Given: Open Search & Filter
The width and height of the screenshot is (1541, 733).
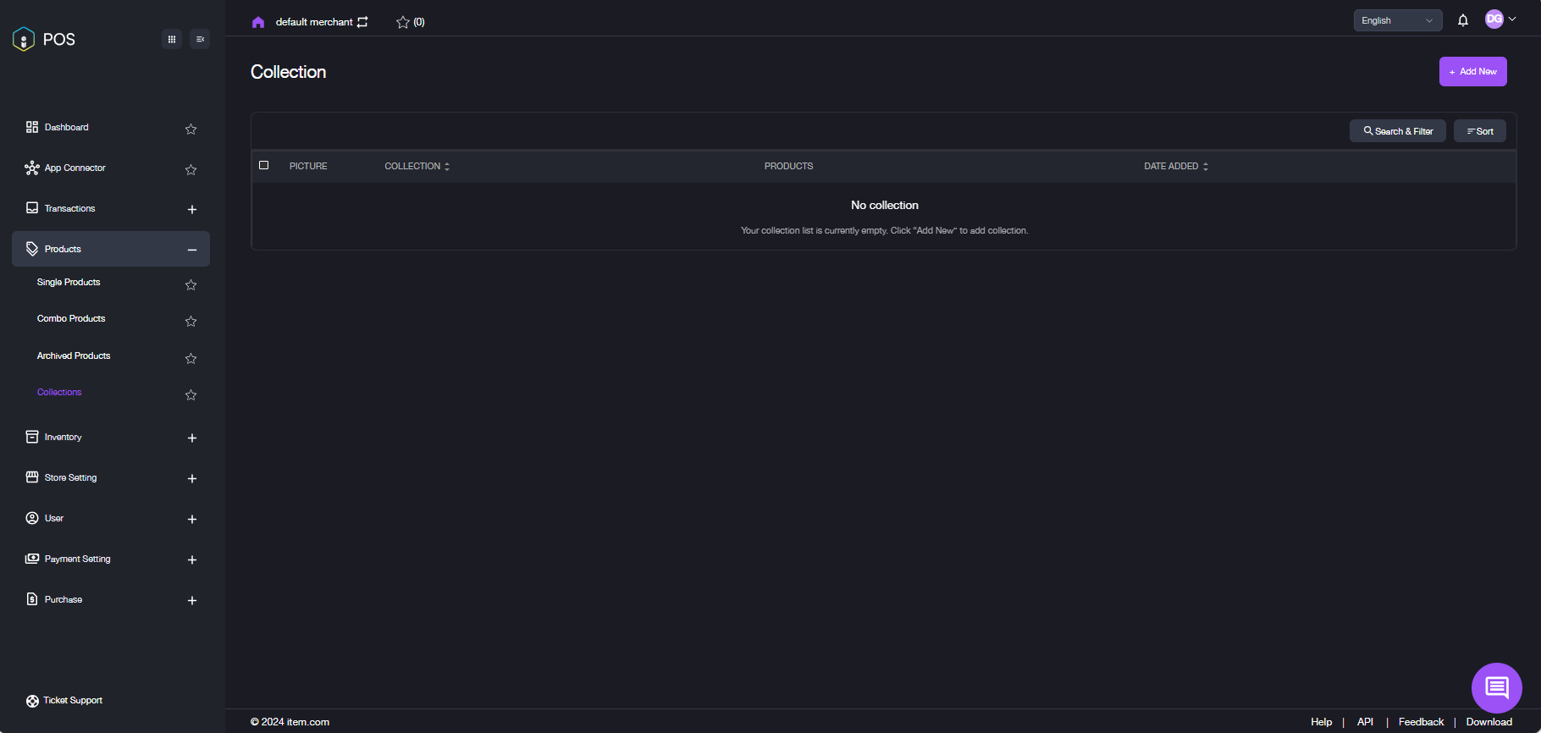Looking at the screenshot, I should [x=1397, y=131].
